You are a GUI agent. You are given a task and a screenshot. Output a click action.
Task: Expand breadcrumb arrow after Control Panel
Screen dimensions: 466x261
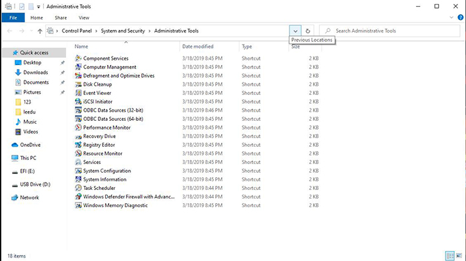tap(97, 31)
